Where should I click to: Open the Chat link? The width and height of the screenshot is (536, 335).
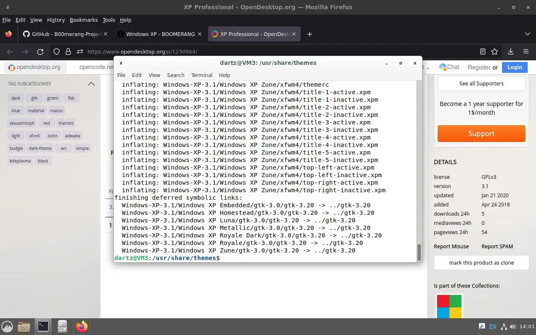(449, 67)
